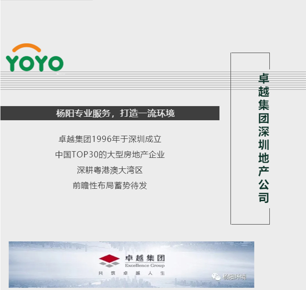Click the 司 character ending the vertical title
Image resolution: width=306 pixels, height=290 pixels.
coord(264,198)
